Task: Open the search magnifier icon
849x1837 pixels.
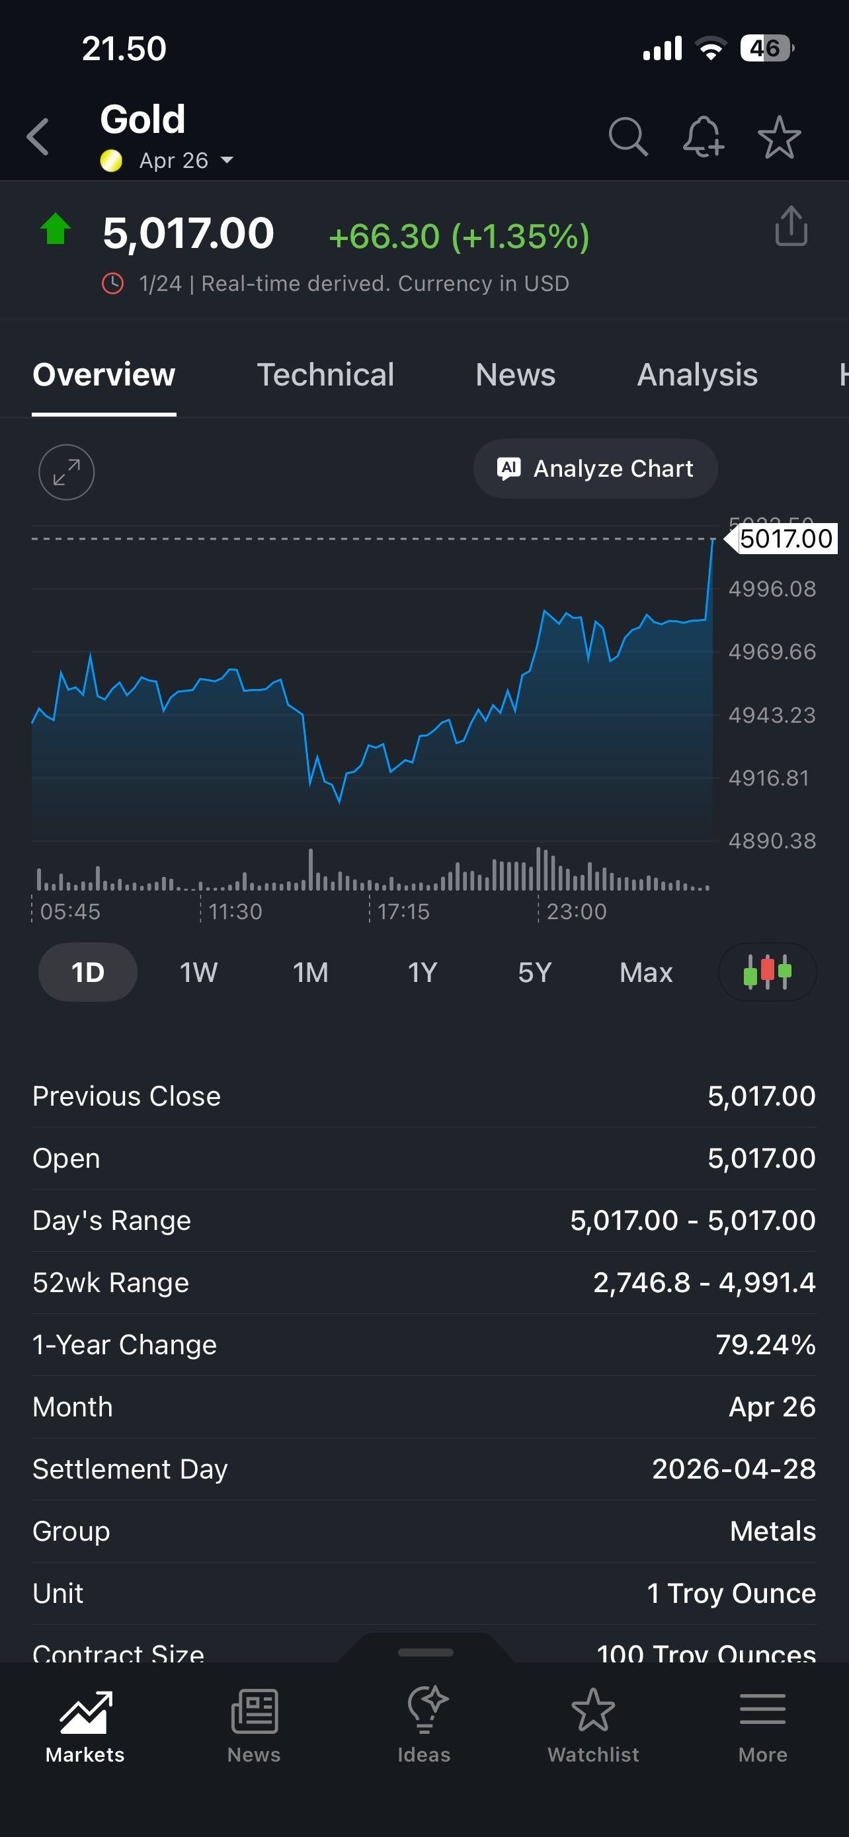Action: click(x=627, y=136)
